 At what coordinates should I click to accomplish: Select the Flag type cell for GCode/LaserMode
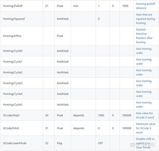59,143
